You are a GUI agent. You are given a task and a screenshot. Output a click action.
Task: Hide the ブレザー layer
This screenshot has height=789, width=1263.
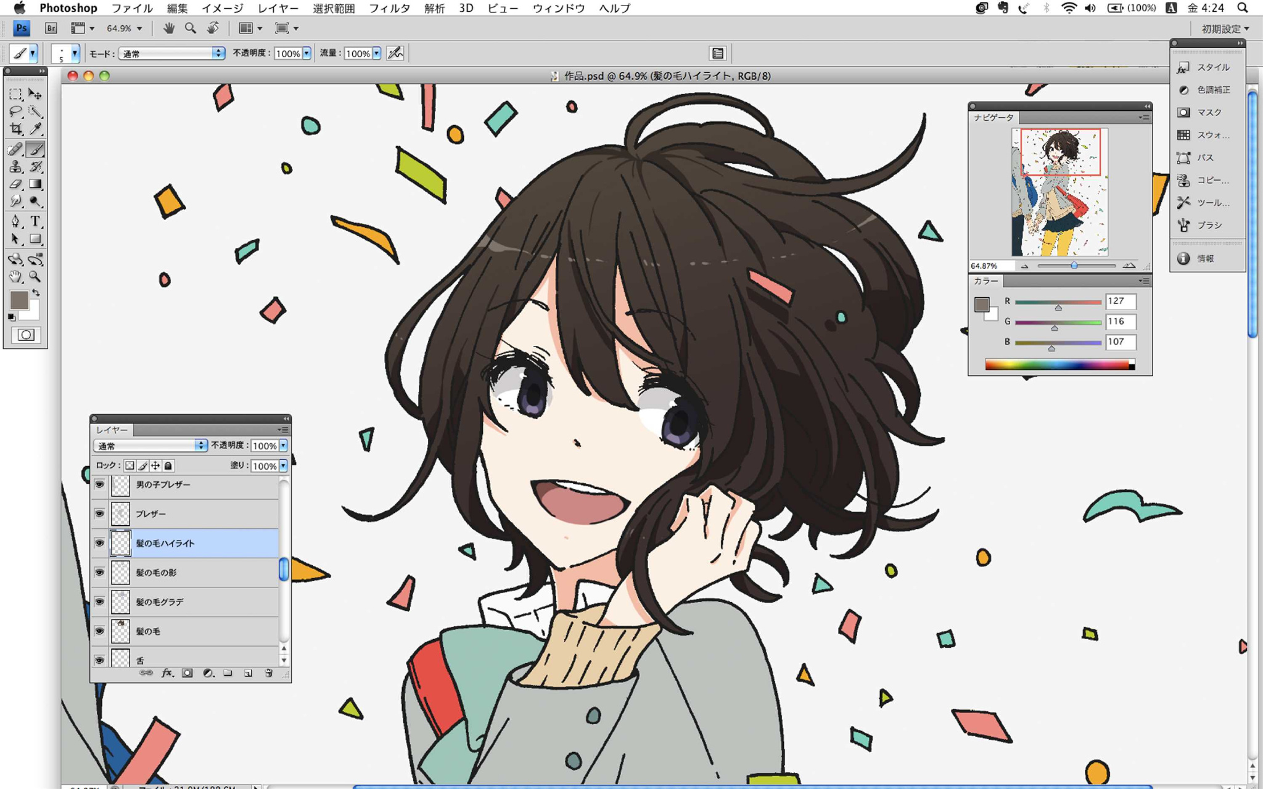coord(99,513)
